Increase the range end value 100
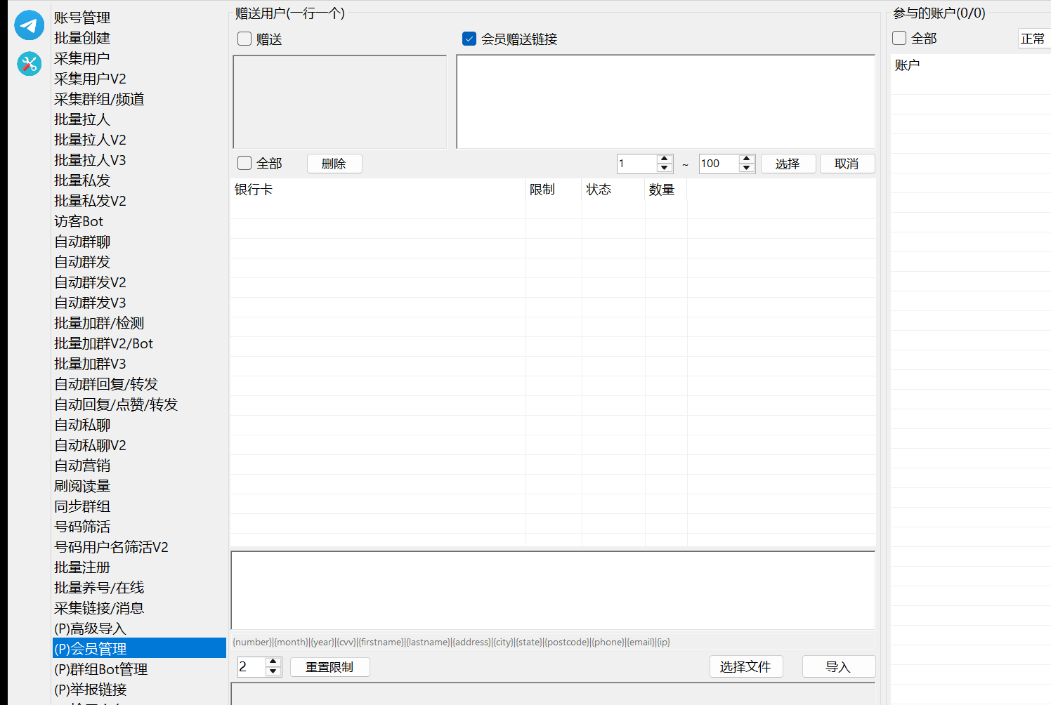The image size is (1051, 705). coord(747,159)
